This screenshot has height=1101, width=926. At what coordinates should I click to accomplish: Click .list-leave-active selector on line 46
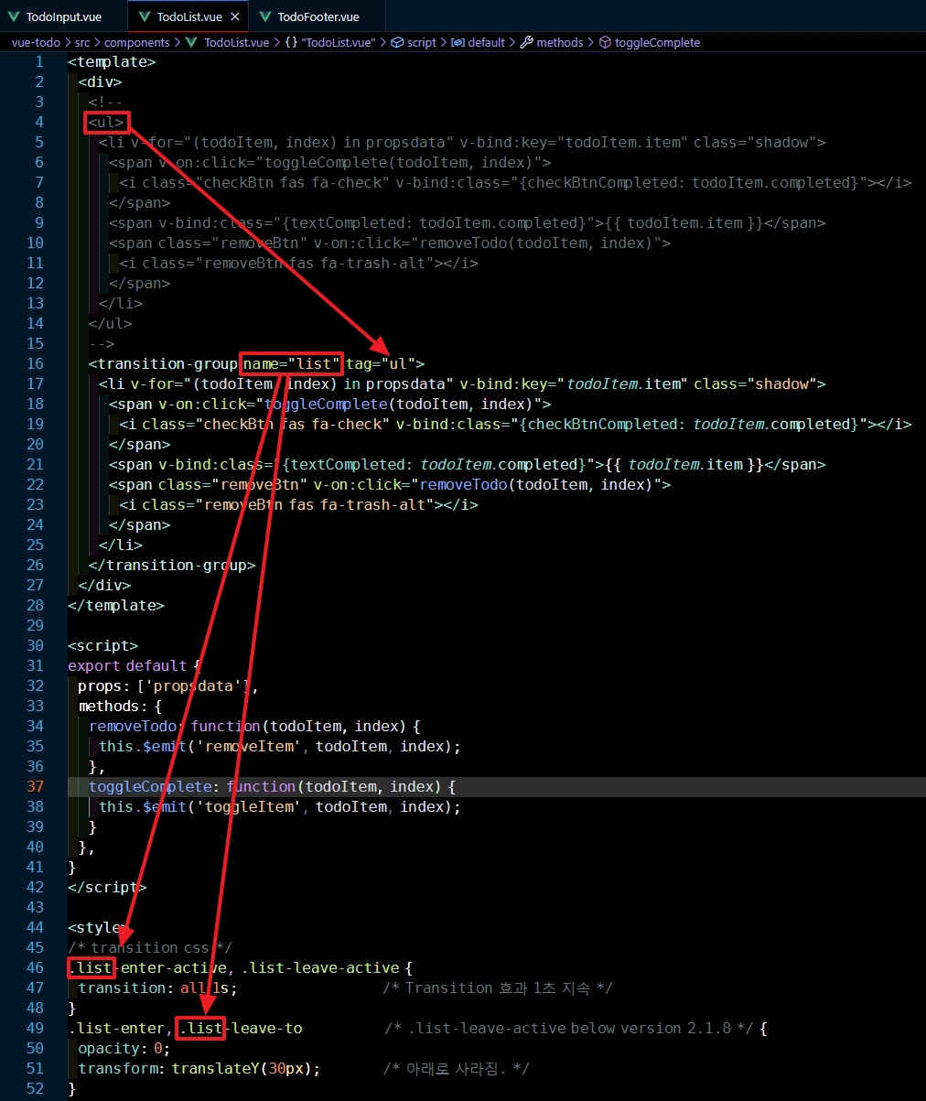pos(322,967)
